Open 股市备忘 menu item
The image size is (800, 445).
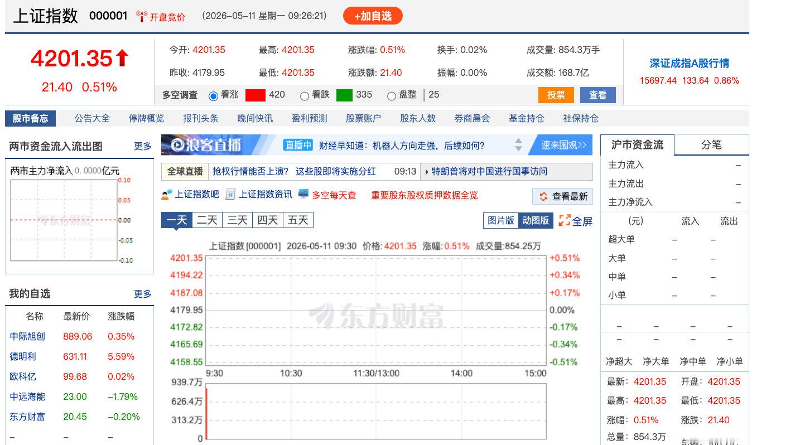click(x=30, y=118)
